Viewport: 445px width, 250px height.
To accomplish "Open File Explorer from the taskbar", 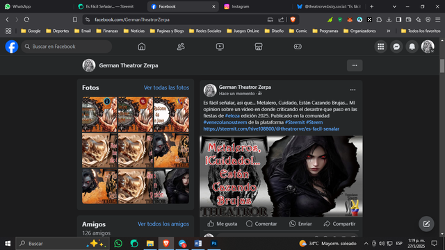I will coord(150,244).
